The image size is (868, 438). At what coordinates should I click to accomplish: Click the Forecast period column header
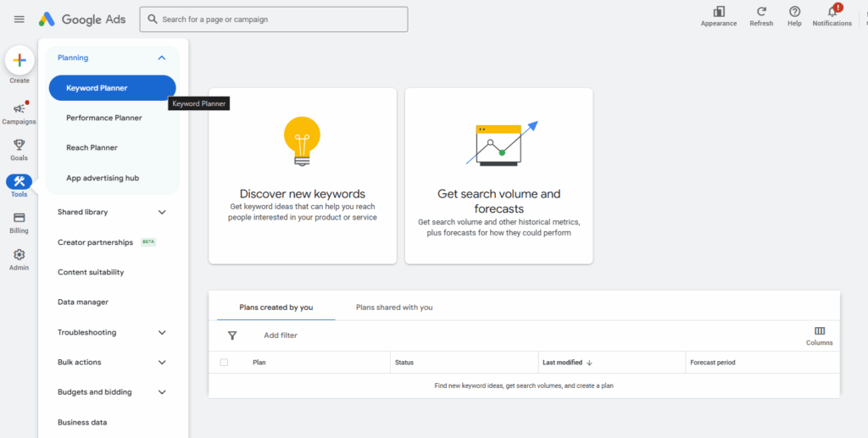coord(713,363)
